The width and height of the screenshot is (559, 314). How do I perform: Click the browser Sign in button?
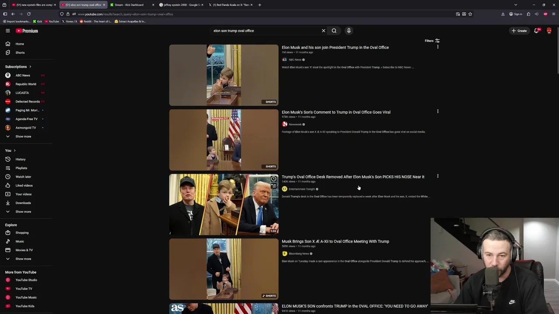click(515, 14)
